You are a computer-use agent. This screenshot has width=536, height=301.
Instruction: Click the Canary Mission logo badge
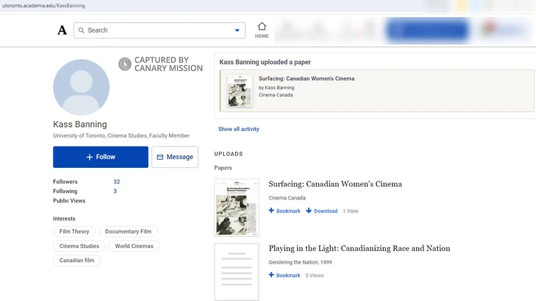point(125,64)
